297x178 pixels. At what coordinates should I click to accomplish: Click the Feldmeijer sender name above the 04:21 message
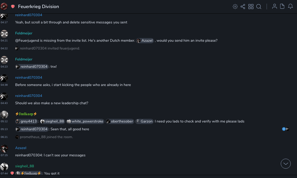pos(24,33)
